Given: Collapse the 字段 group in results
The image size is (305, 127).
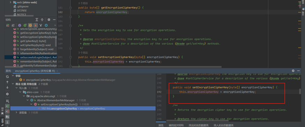Looking at the screenshot, I should [x=13, y=76].
